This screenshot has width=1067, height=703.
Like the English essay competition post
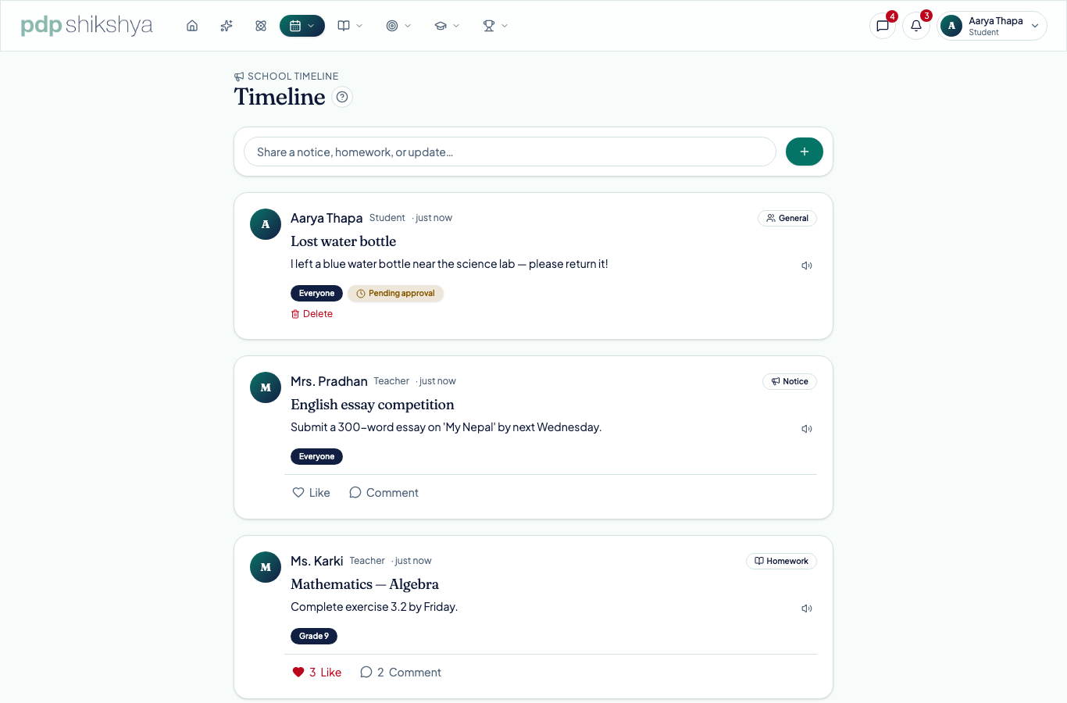coord(311,493)
